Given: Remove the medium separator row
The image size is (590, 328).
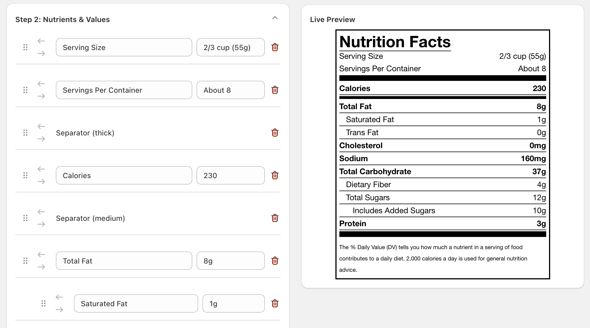Looking at the screenshot, I should (x=274, y=218).
